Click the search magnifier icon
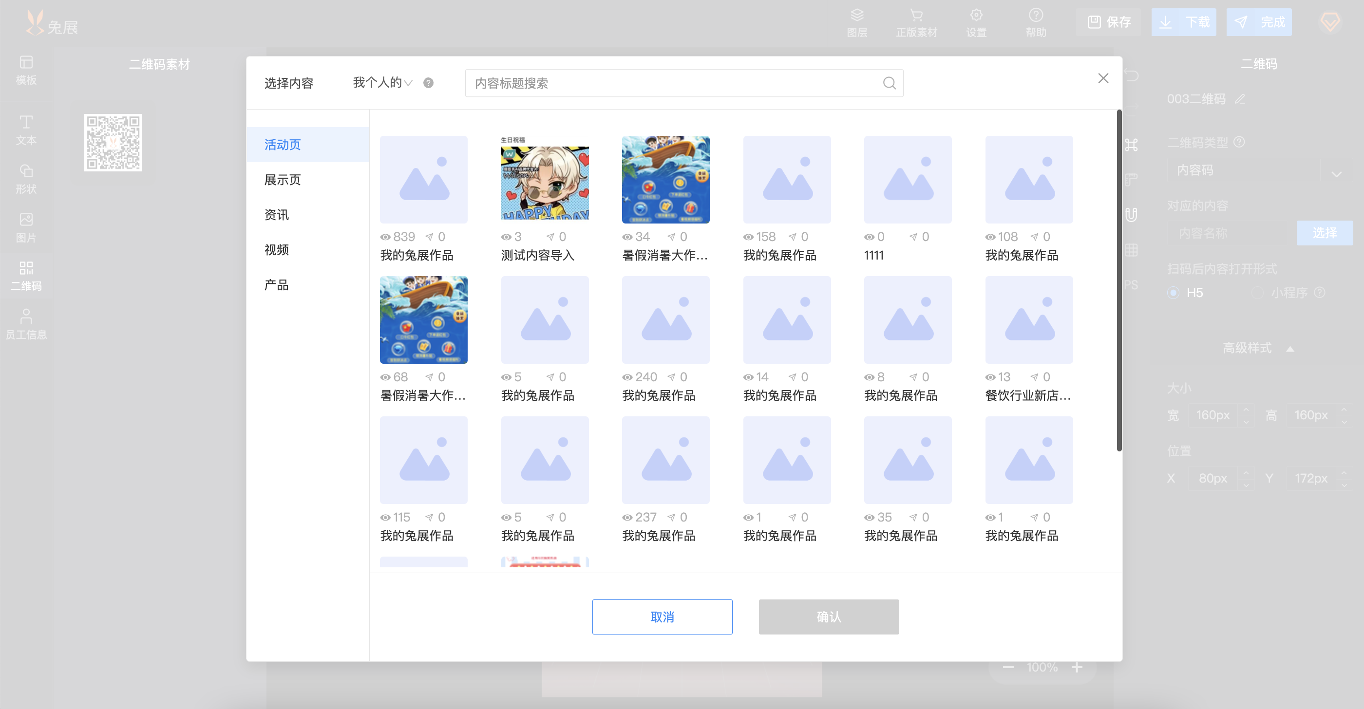1364x709 pixels. tap(889, 83)
